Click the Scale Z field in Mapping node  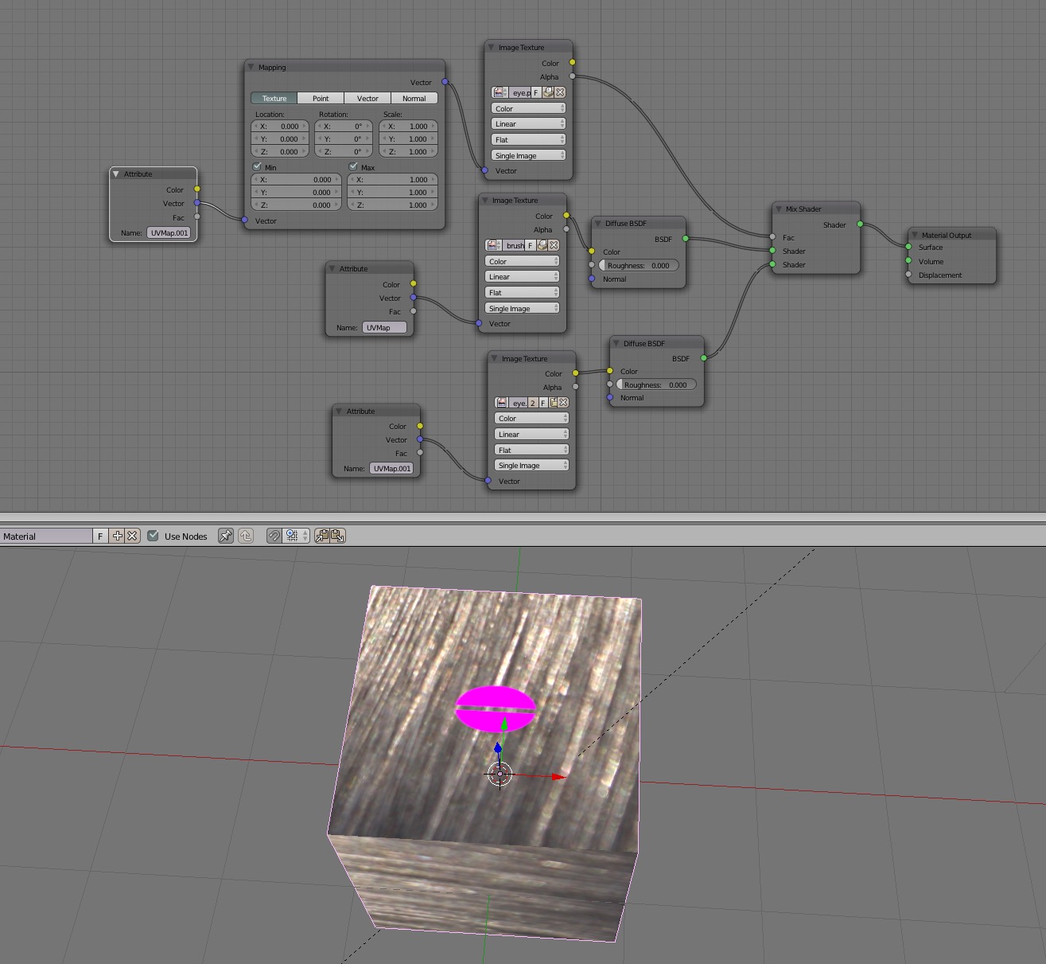(x=408, y=151)
